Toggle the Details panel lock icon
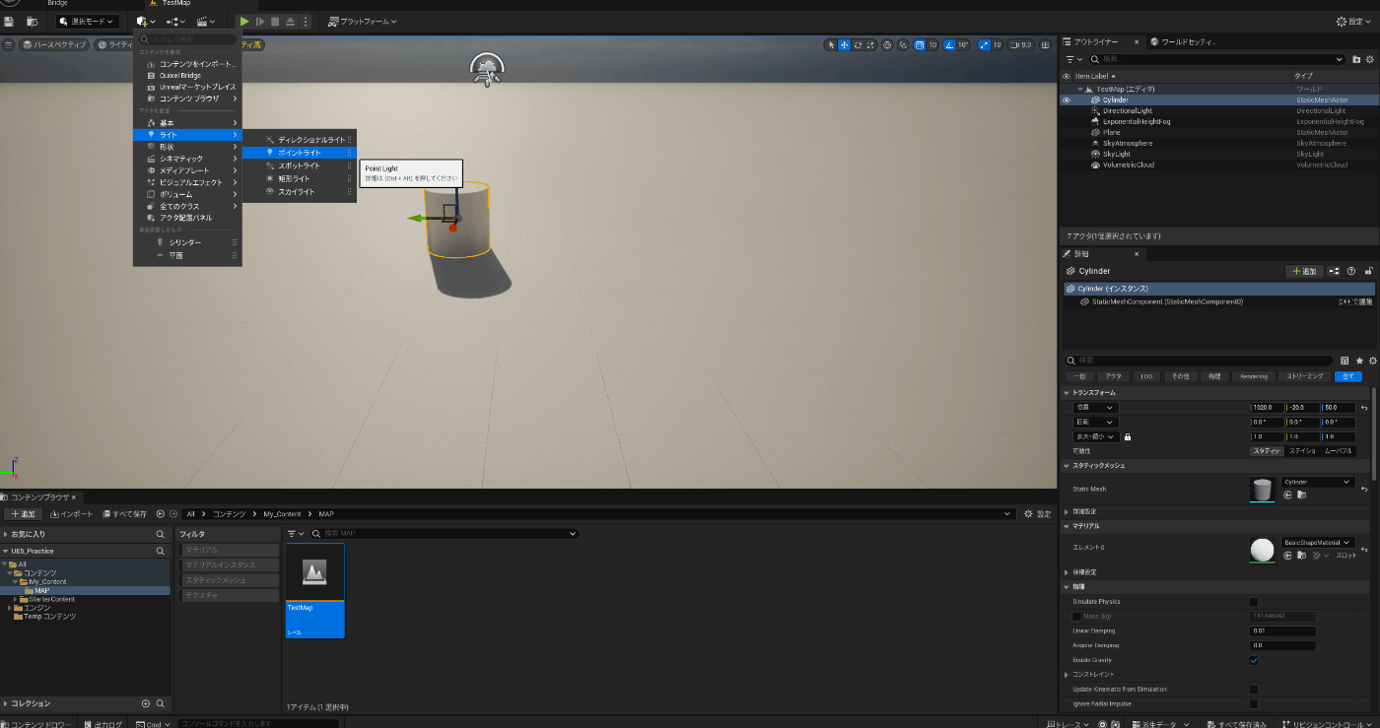The width and height of the screenshot is (1380, 728). pyautogui.click(x=1369, y=271)
